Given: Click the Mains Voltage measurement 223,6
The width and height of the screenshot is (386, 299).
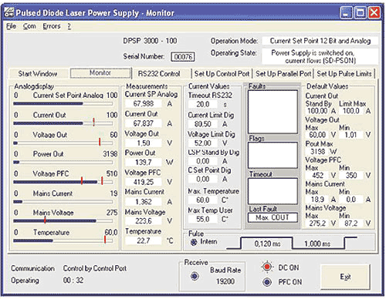Looking at the screenshot, I should [144, 221].
